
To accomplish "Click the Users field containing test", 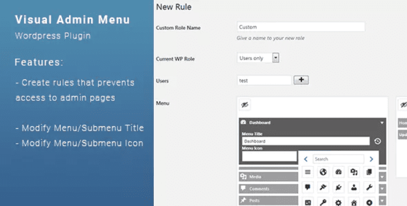I will click(264, 80).
